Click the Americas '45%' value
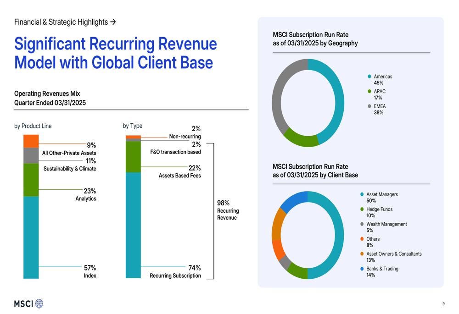The width and height of the screenshot is (459, 314). point(379,83)
